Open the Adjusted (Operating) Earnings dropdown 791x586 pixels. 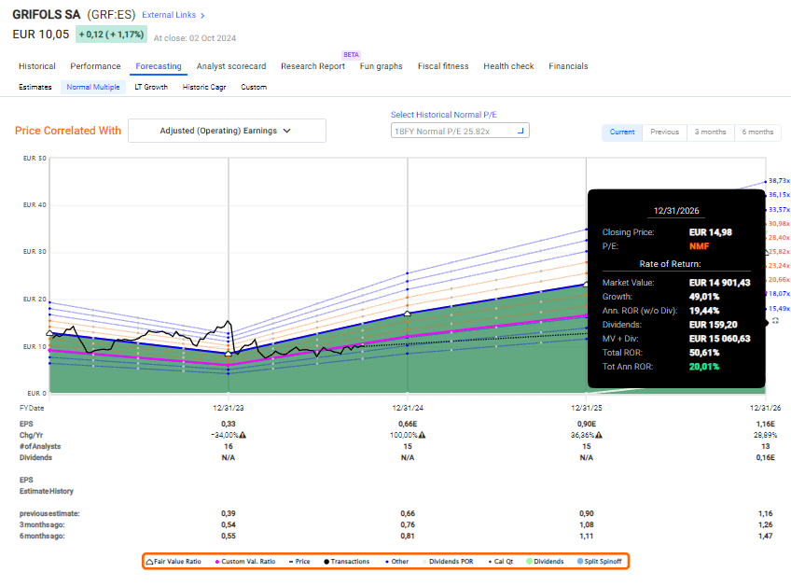point(227,131)
